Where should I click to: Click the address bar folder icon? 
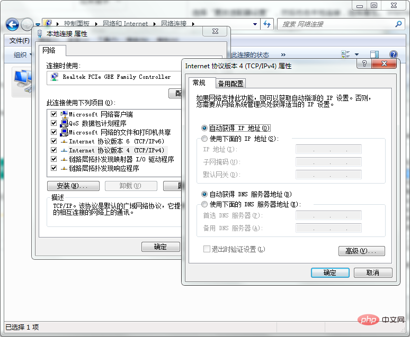(47, 23)
